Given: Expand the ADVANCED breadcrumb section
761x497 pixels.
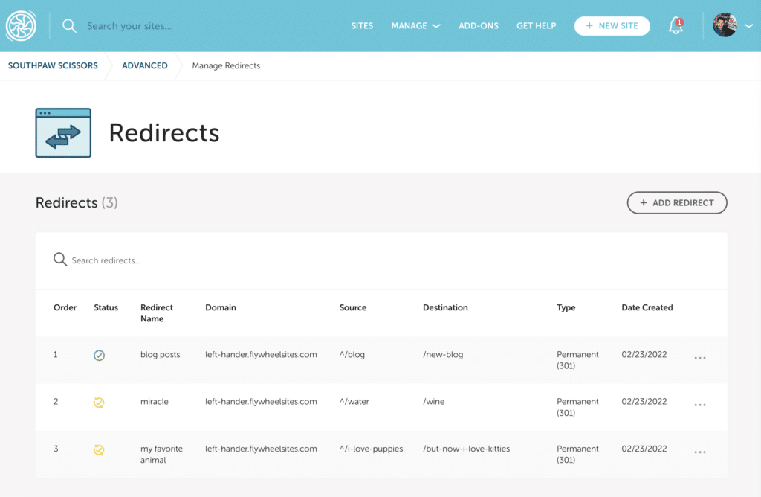Looking at the screenshot, I should click(144, 65).
